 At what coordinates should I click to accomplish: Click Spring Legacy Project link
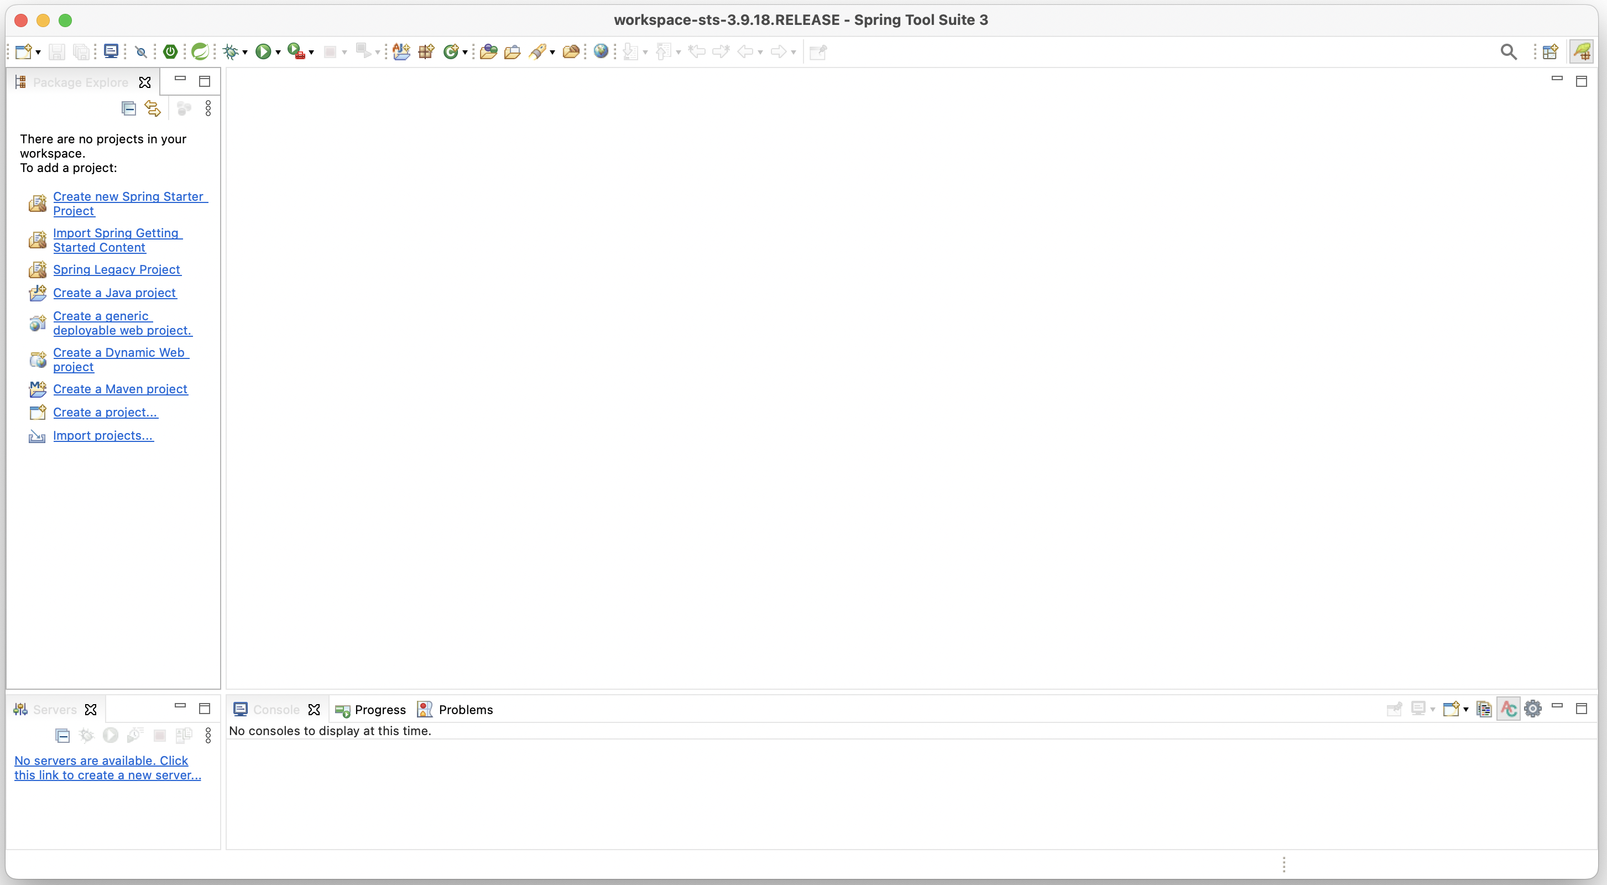tap(117, 269)
